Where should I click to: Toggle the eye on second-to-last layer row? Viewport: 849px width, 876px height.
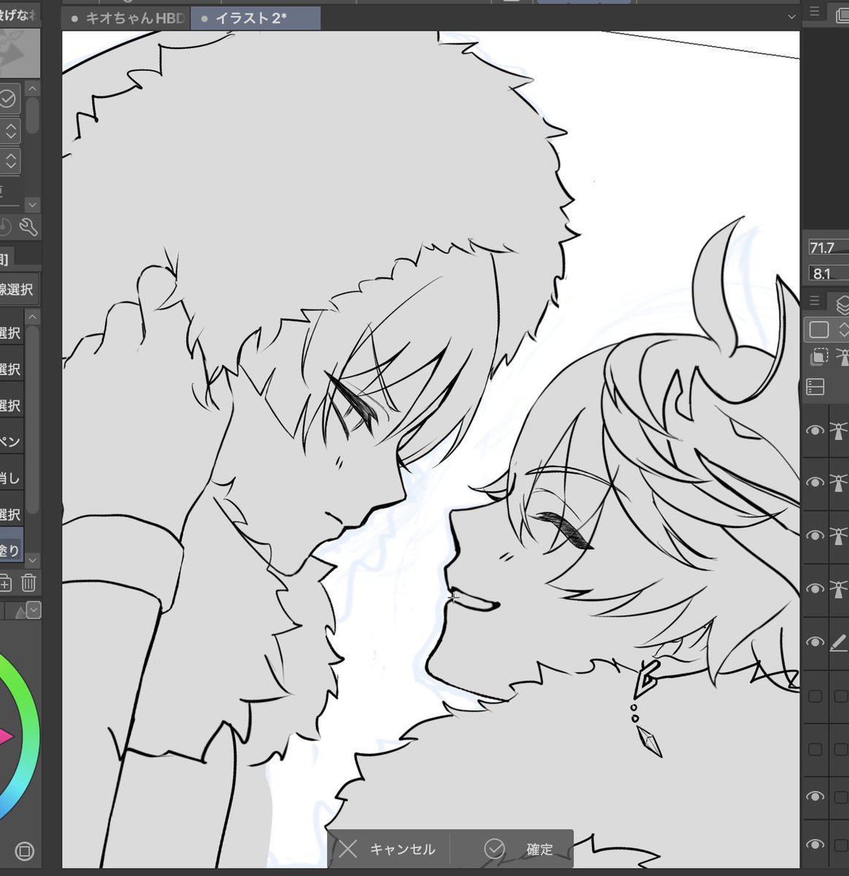(x=815, y=796)
